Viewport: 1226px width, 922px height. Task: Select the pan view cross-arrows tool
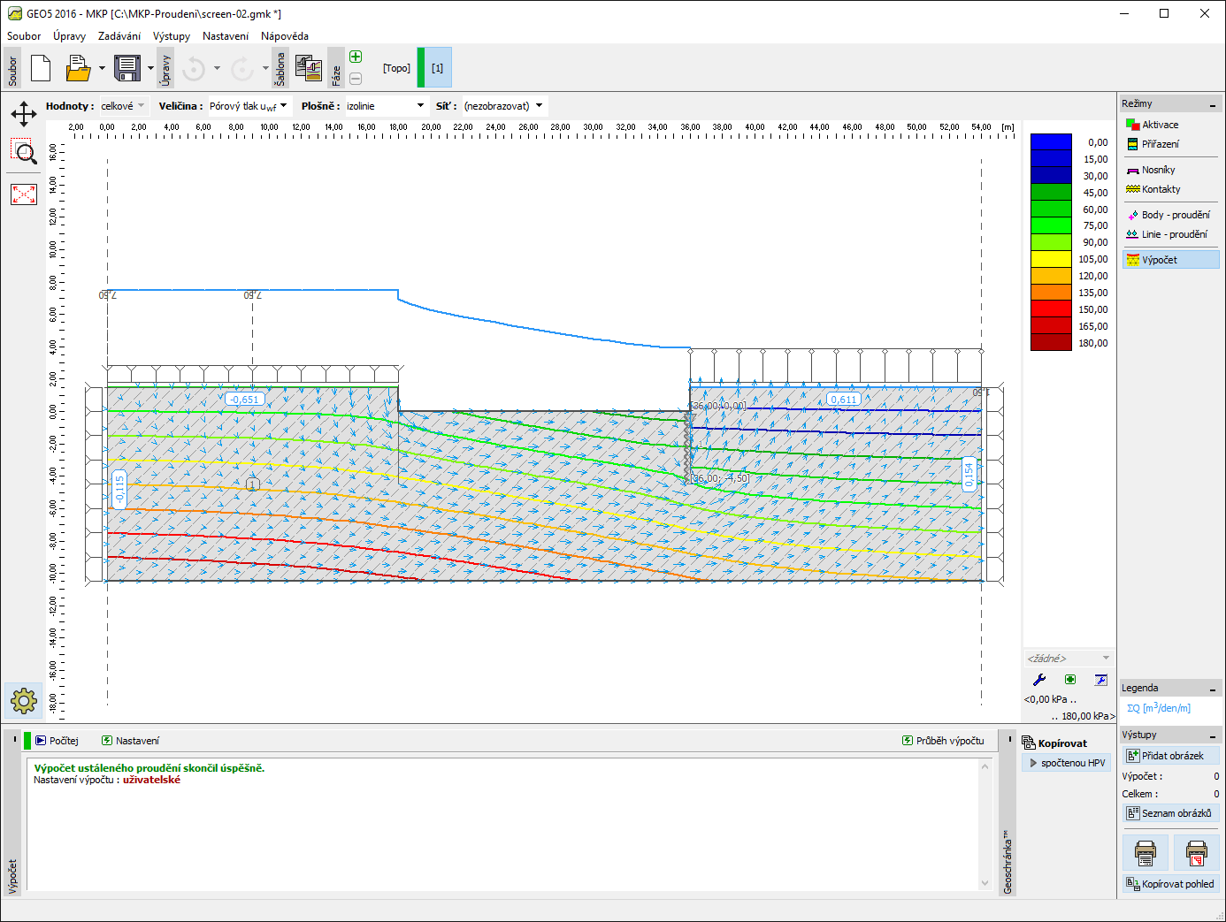coord(24,113)
